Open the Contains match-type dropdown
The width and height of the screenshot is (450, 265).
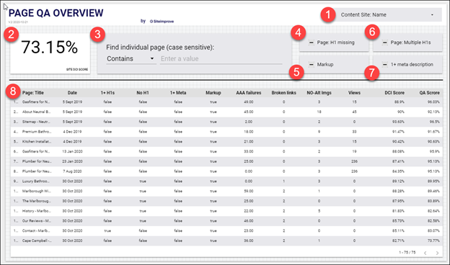[x=131, y=59]
